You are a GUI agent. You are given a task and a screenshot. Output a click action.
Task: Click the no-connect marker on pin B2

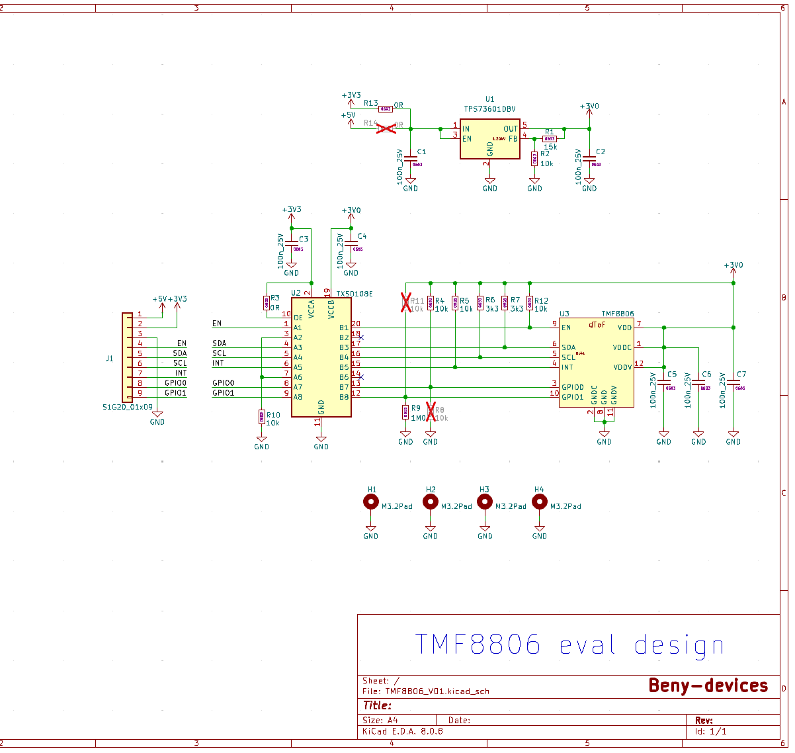pyautogui.click(x=360, y=337)
